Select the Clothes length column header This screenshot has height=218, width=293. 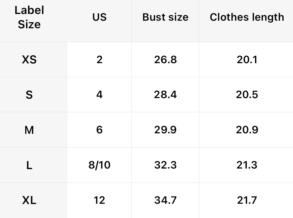247,17
